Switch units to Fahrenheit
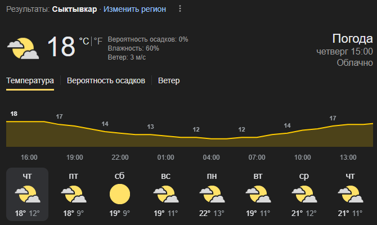 98,41
